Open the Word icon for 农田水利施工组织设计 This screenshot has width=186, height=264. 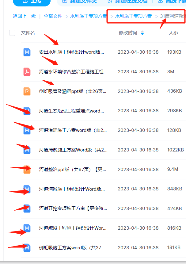pyautogui.click(x=27, y=52)
